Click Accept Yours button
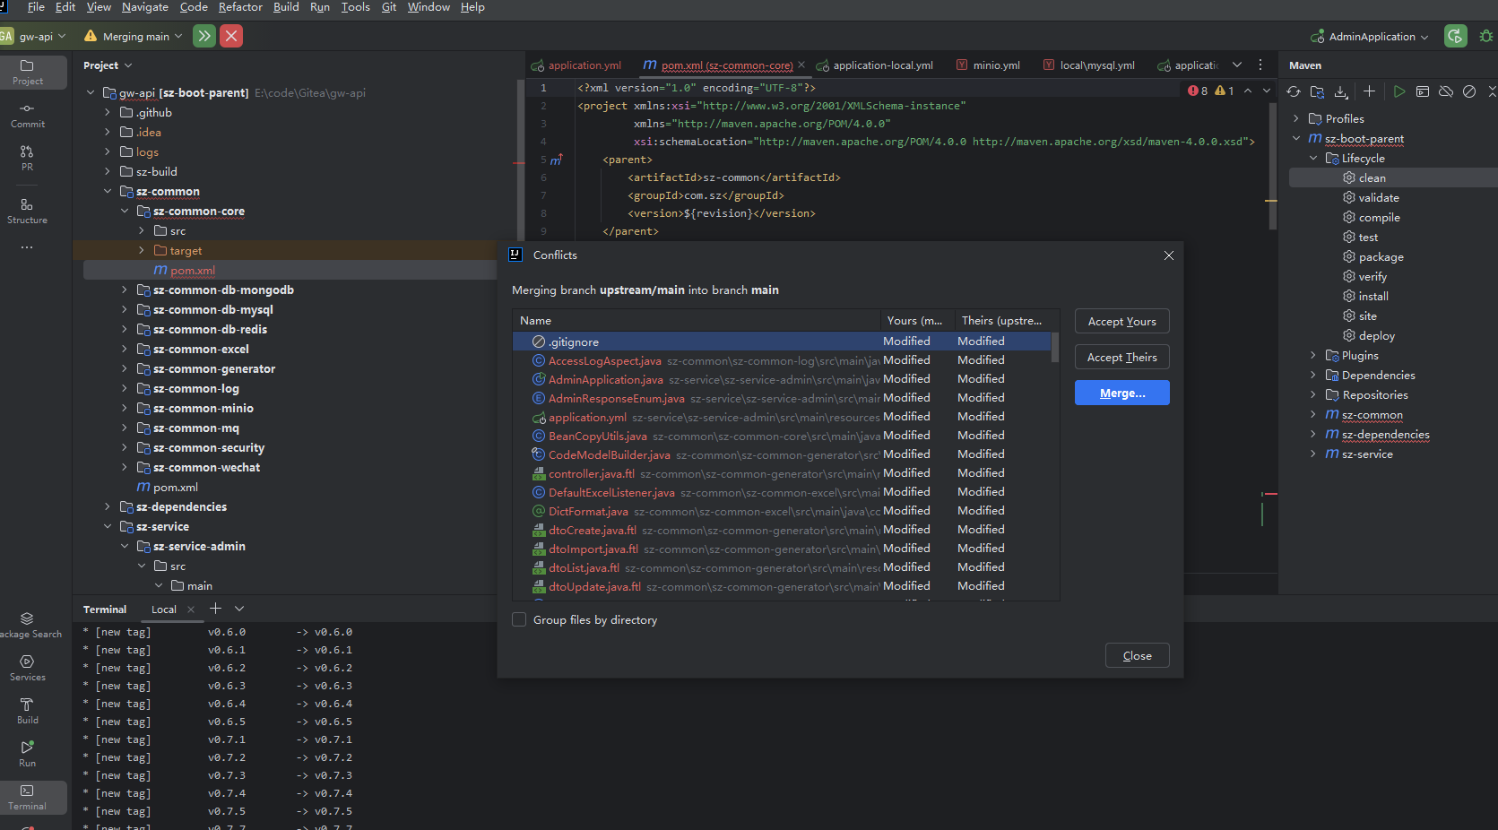Screen dimensions: 1498x830 [1121, 321]
